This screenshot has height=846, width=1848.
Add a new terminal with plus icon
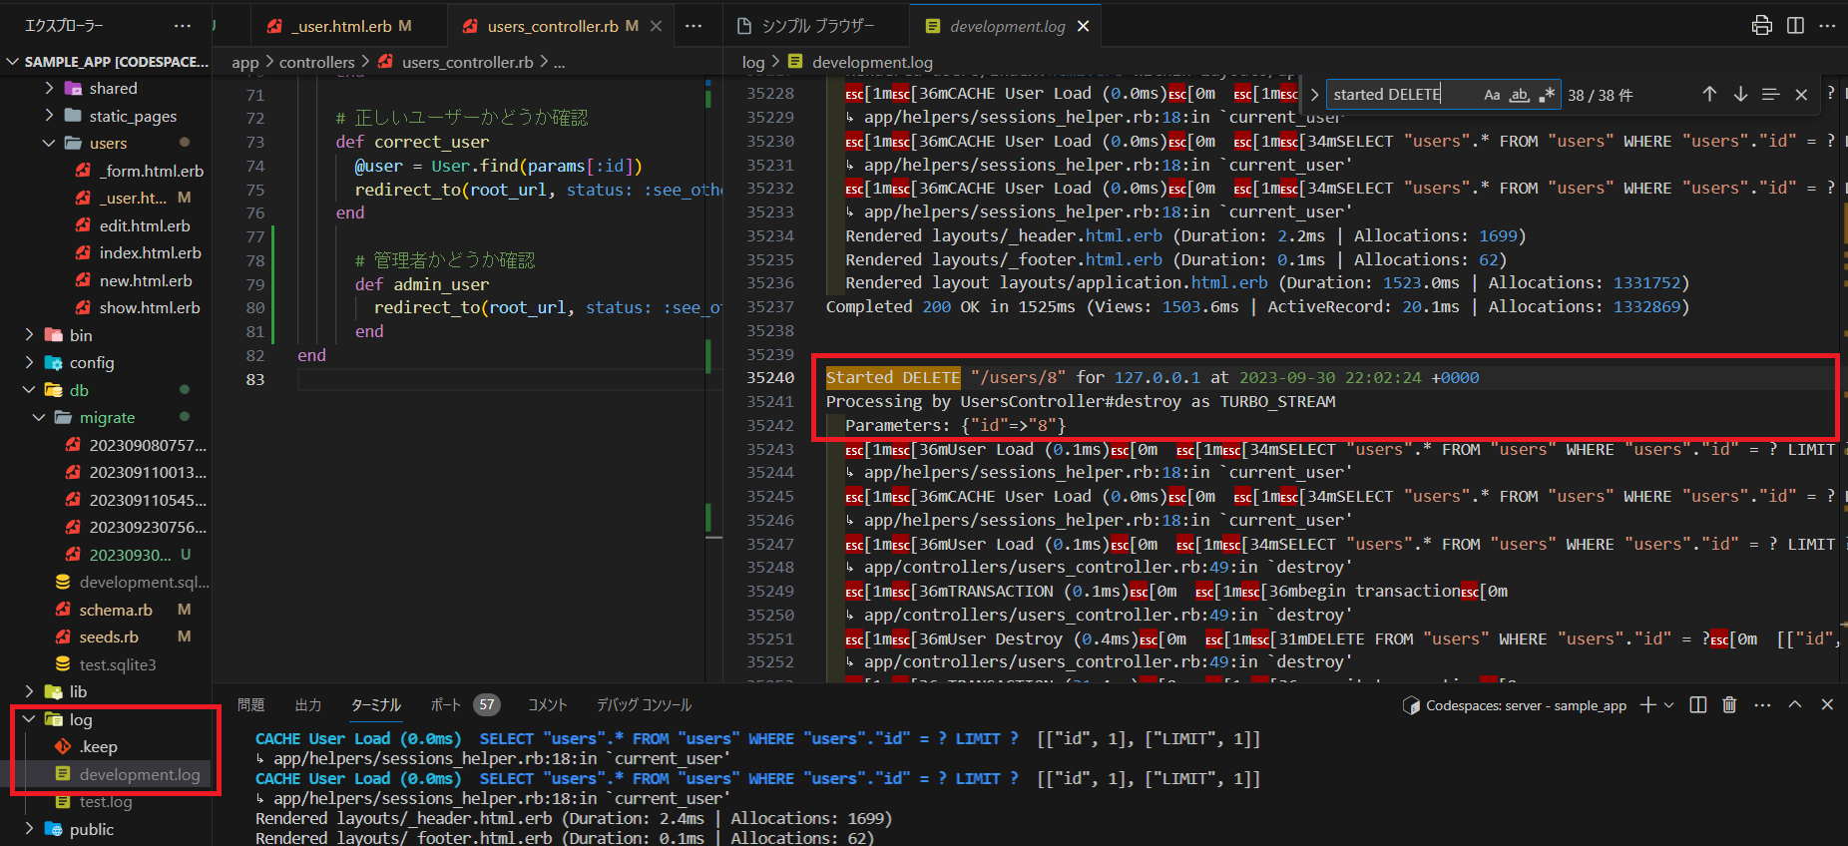point(1647,705)
